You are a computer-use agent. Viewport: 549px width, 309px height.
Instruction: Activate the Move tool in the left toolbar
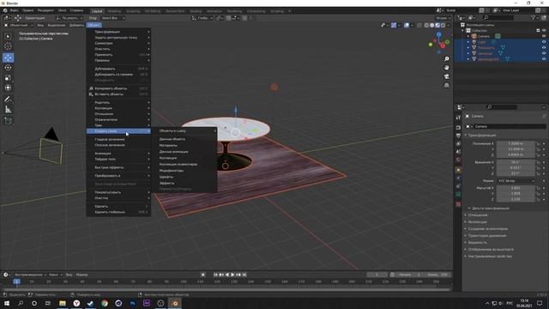[x=8, y=58]
